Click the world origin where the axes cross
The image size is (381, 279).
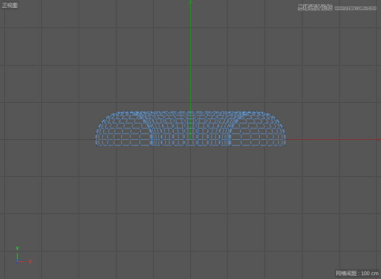190,140
